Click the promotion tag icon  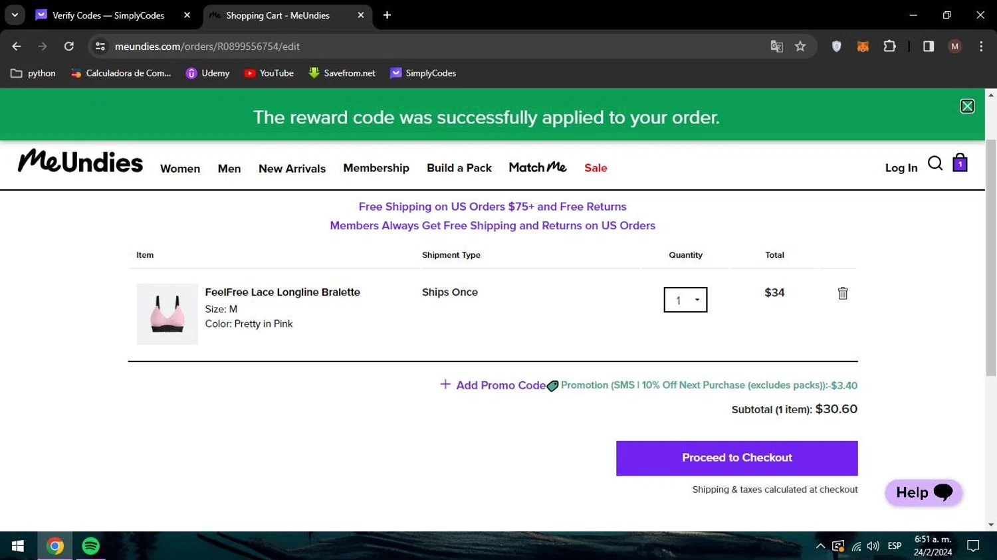552,386
